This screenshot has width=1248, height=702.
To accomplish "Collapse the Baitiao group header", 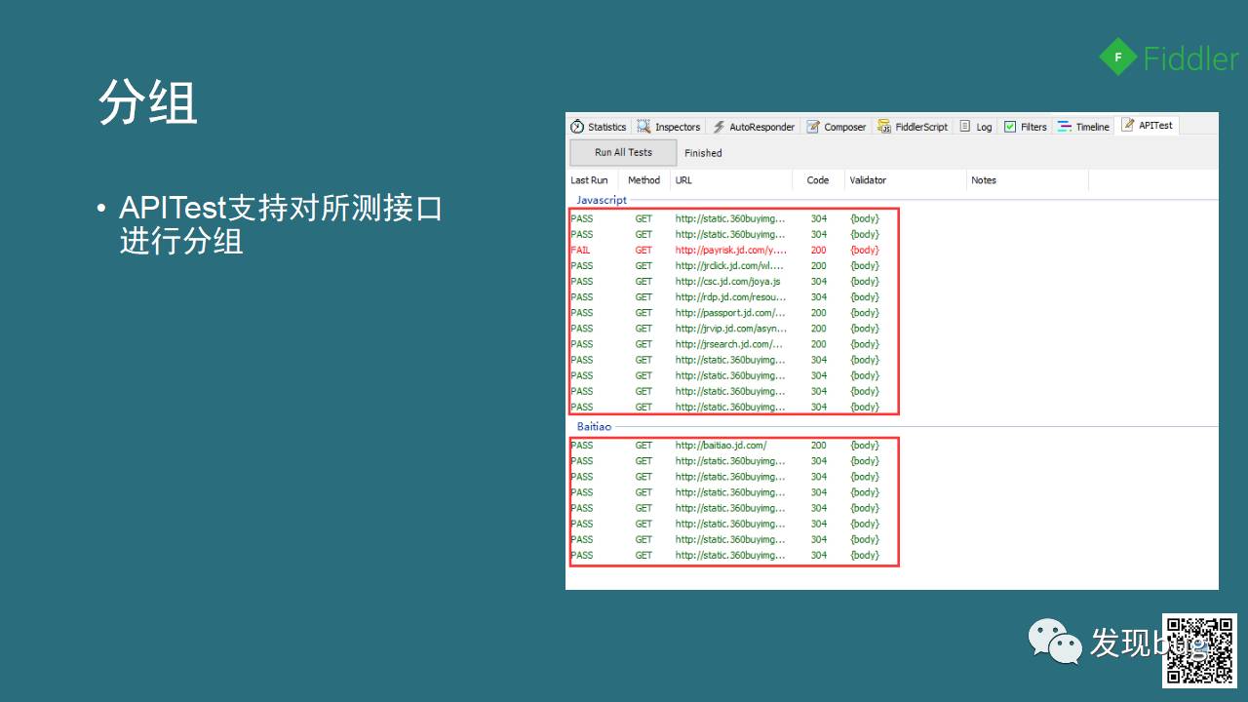I will click(594, 426).
